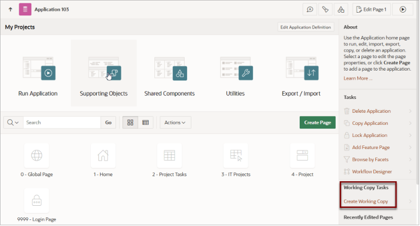Open the Actions dropdown menu
This screenshot has height=226, width=420.
(175, 123)
